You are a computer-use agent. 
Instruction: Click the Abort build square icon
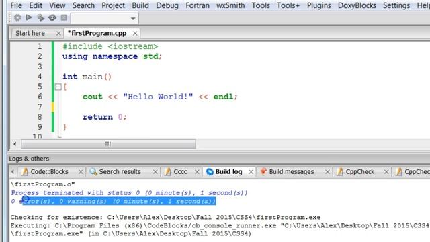point(64,18)
